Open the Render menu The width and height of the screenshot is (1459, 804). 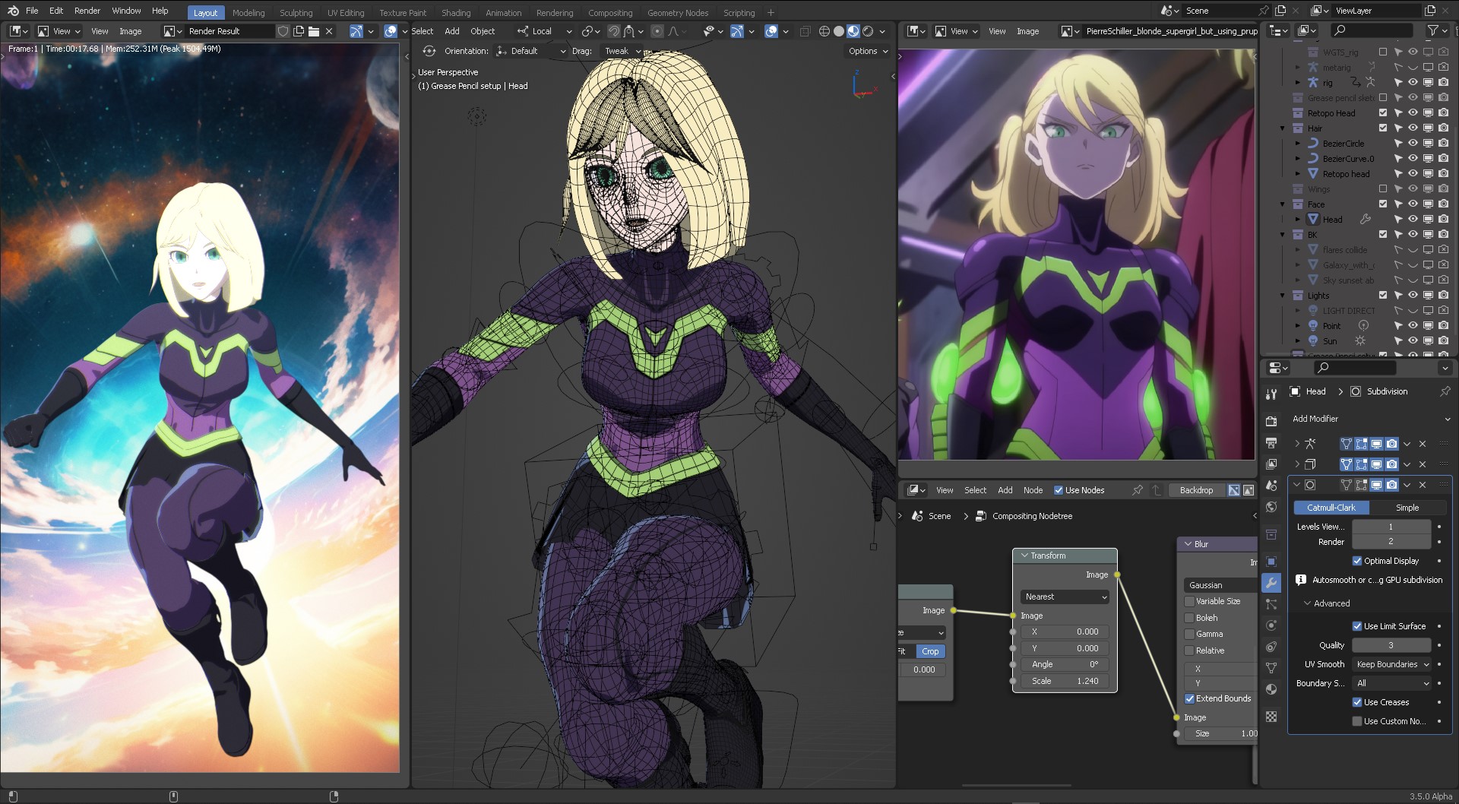point(87,10)
